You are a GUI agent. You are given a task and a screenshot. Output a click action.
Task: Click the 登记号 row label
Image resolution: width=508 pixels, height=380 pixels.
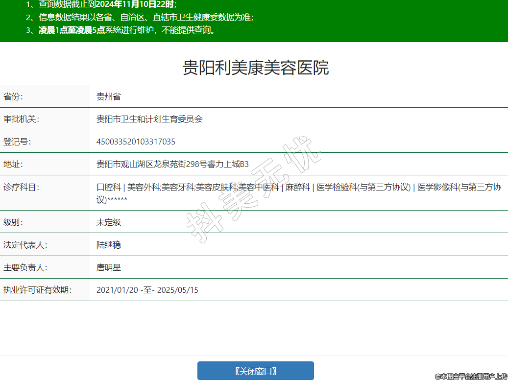pos(17,142)
